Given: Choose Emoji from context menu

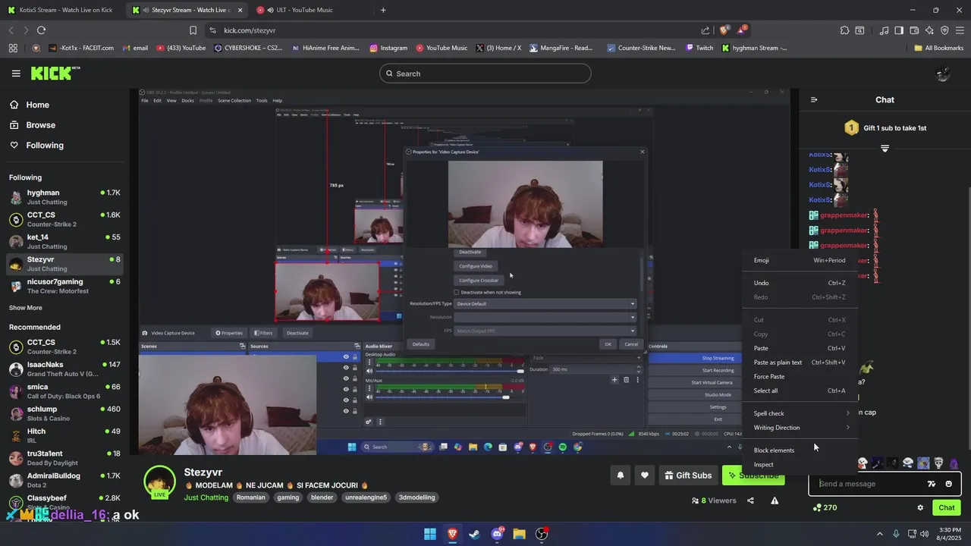Looking at the screenshot, I should (800, 260).
